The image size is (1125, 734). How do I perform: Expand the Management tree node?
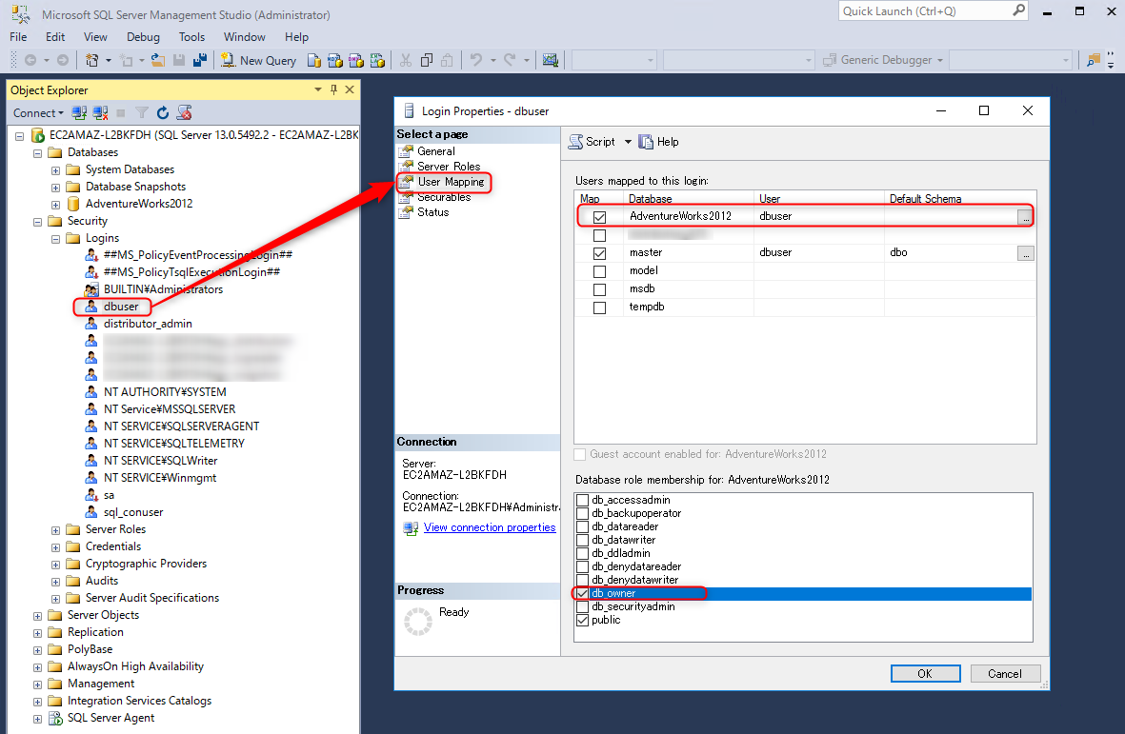(x=37, y=684)
